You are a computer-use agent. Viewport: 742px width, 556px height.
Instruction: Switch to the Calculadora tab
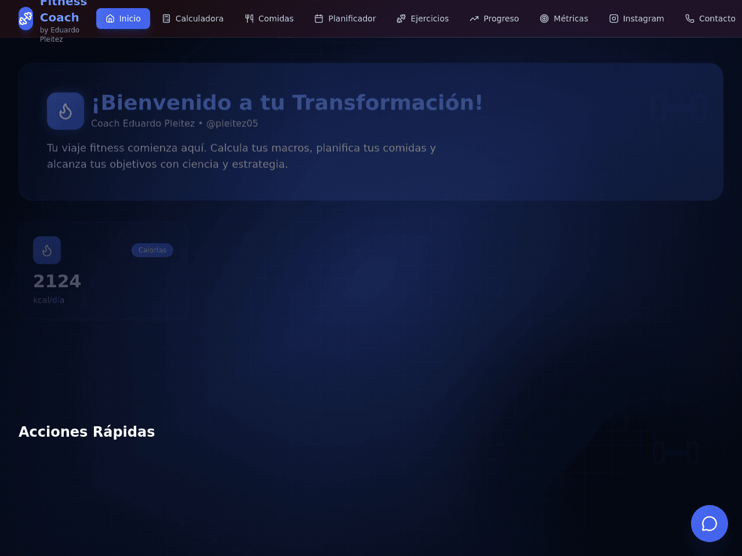(192, 19)
